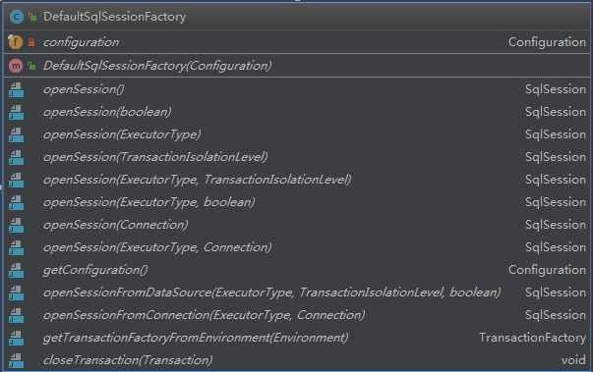Click the method icon beside openSession()

click(x=17, y=89)
